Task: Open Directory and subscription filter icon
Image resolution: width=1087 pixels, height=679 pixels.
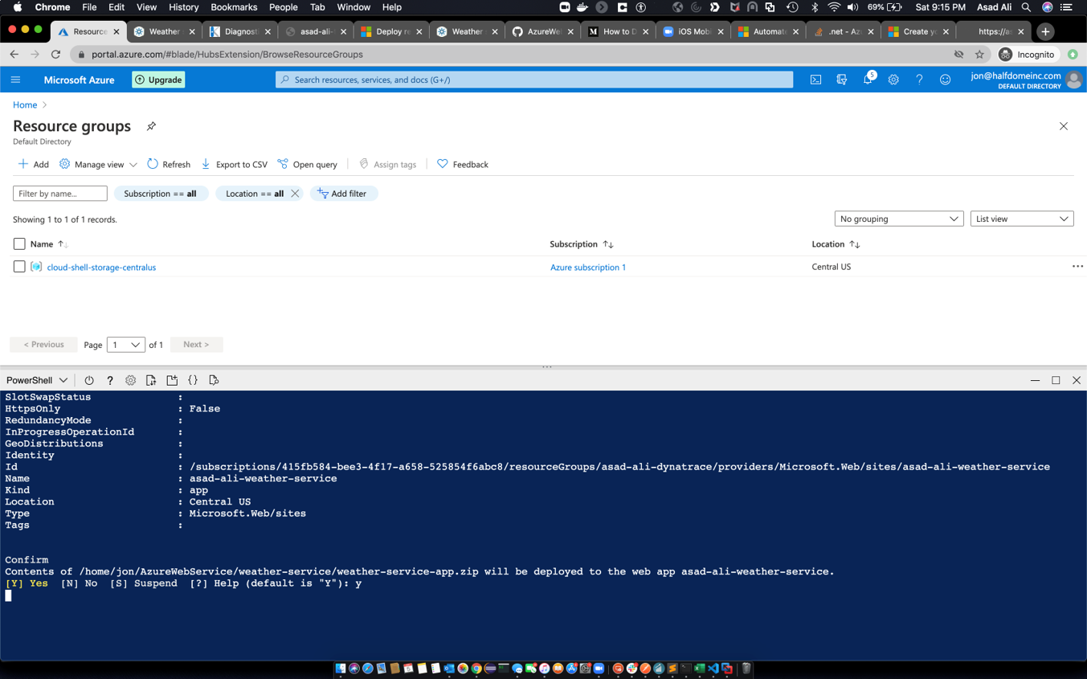Action: pos(841,80)
